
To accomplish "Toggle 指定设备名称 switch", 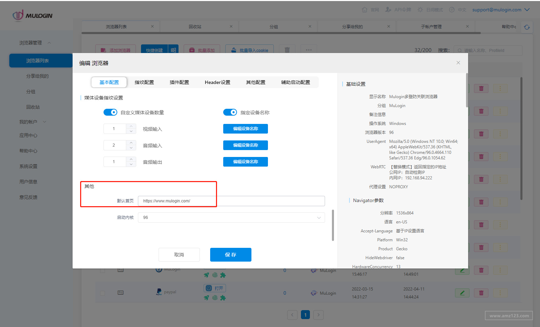I will point(230,112).
